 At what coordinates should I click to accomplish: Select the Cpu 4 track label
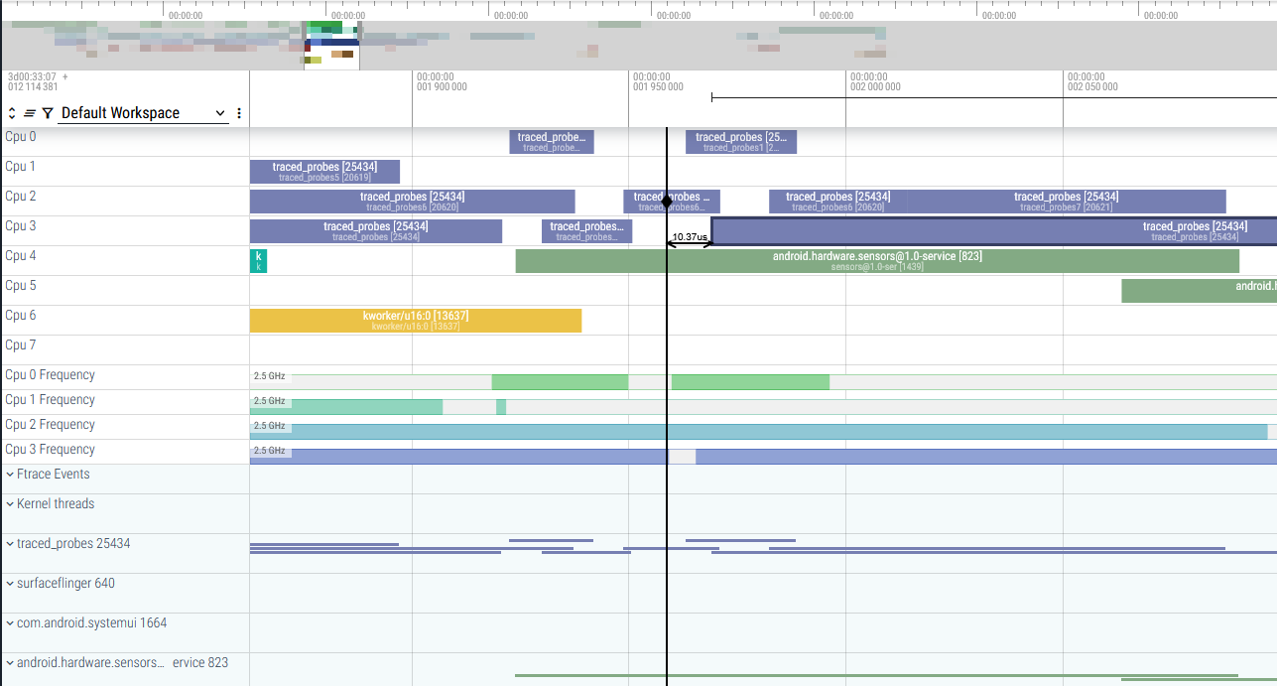(21, 256)
